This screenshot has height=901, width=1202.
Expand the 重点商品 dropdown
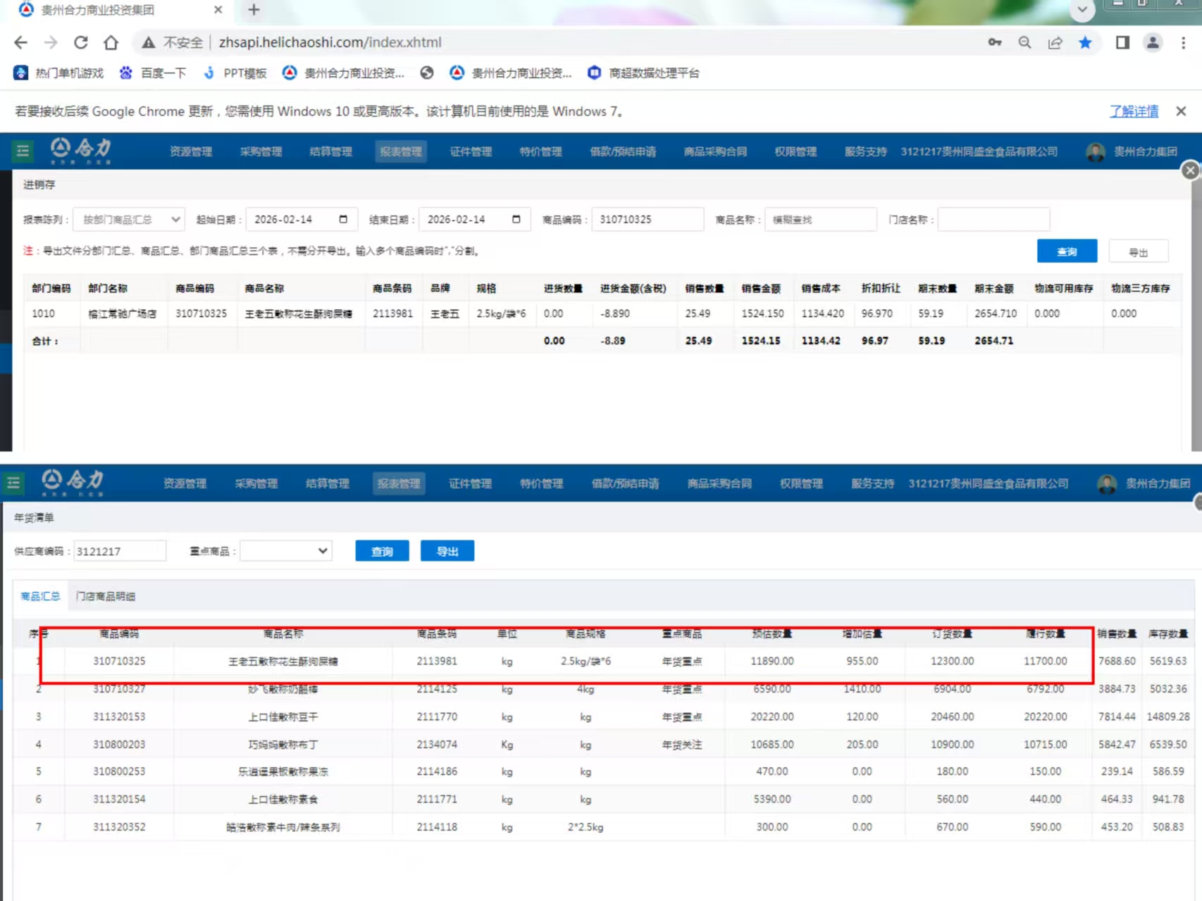pyautogui.click(x=285, y=551)
